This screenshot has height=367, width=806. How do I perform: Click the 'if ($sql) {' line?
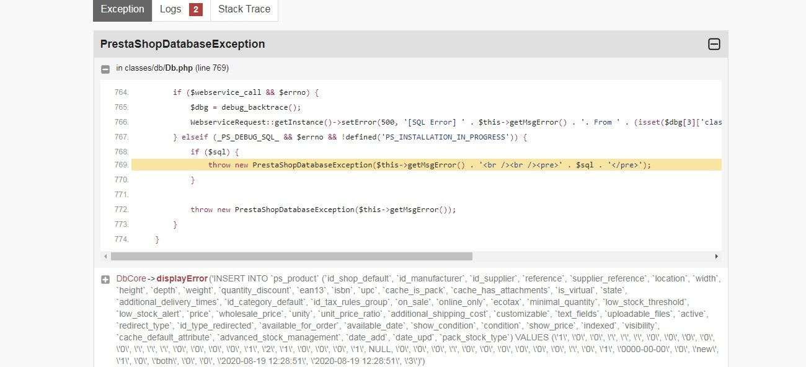215,152
